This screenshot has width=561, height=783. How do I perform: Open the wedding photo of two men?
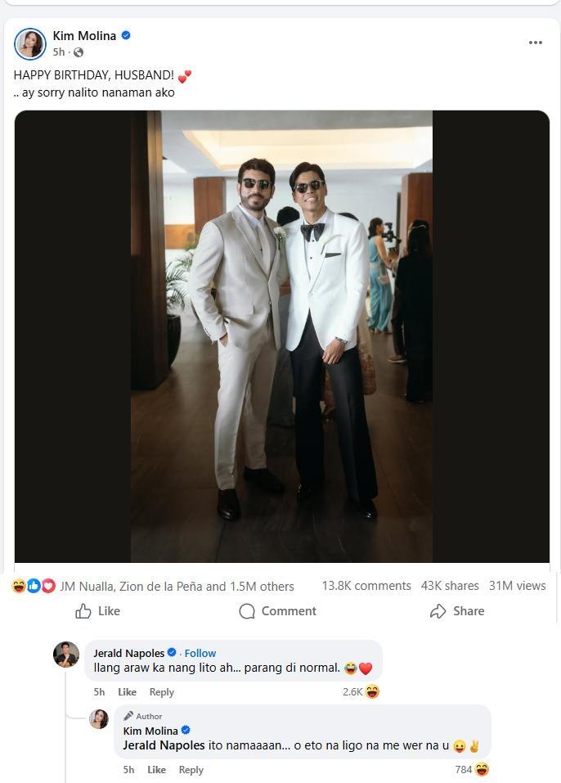point(281,336)
